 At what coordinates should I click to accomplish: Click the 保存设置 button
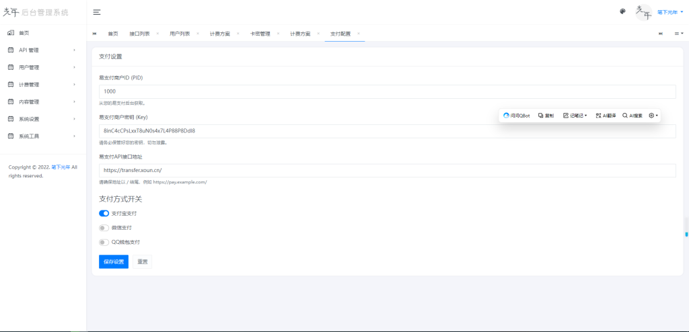114,261
